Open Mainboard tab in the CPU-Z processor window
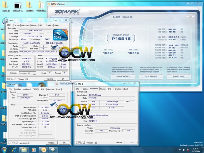The image size is (204, 153). tap(25, 25)
